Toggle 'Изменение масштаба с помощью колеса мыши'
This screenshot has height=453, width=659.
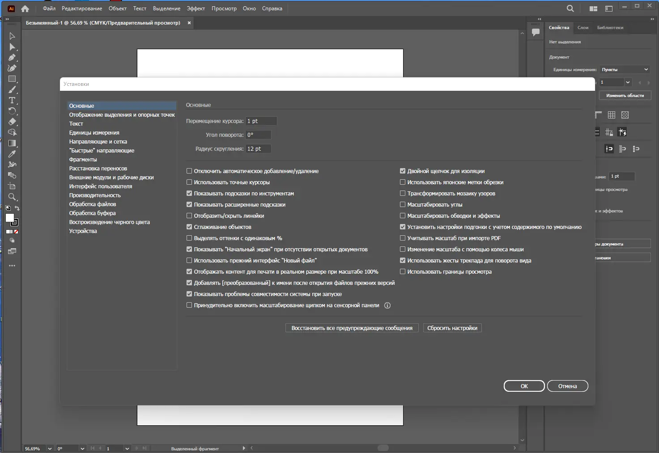coord(403,250)
